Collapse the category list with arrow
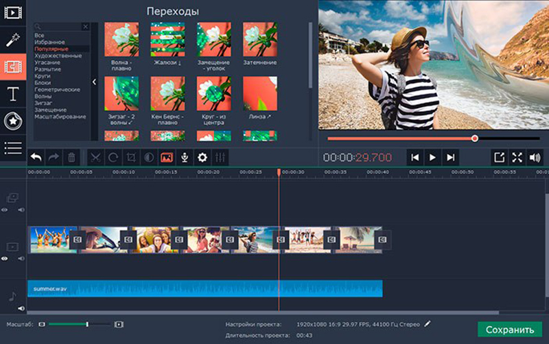This screenshot has height=344, width=549. click(94, 82)
